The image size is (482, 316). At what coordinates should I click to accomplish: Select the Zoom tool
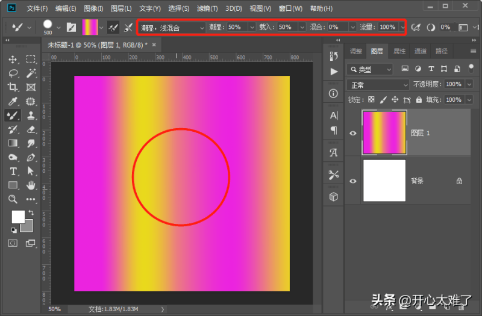click(13, 199)
